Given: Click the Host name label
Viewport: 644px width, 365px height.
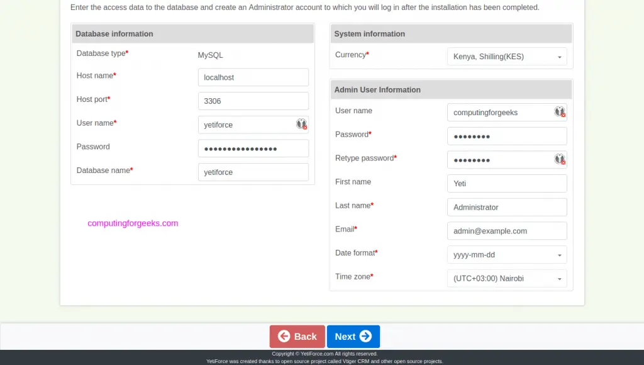Looking at the screenshot, I should [x=96, y=76].
